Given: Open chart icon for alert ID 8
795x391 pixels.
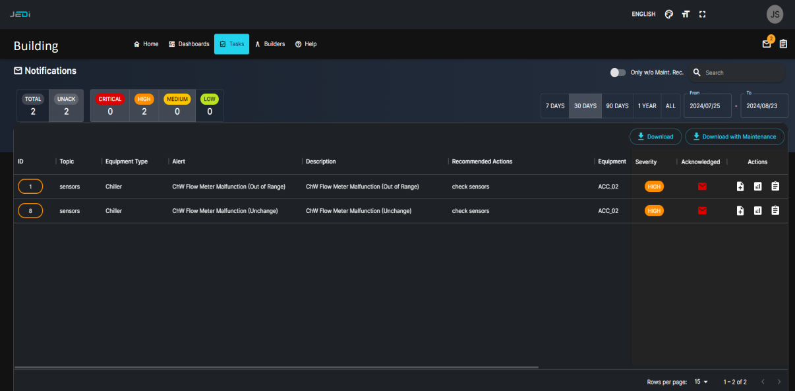Looking at the screenshot, I should 757,210.
